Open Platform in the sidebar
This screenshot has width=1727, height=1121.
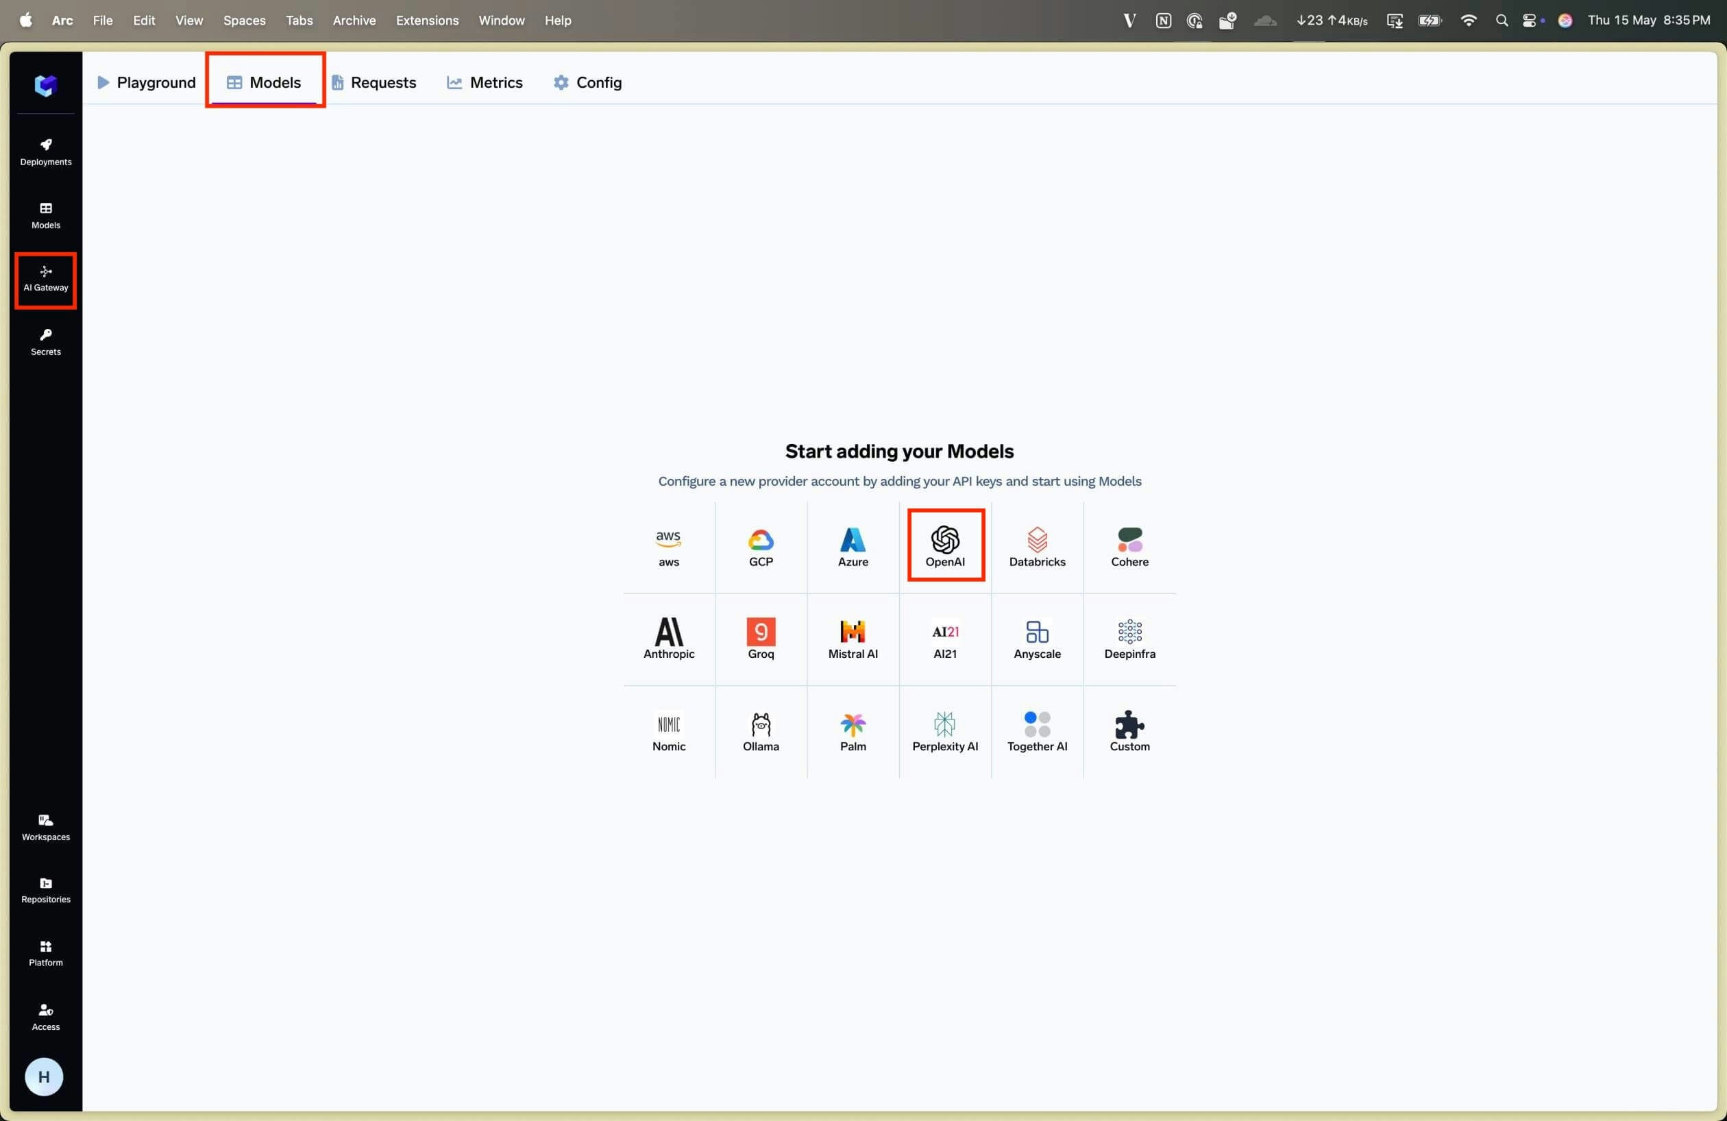click(x=46, y=952)
